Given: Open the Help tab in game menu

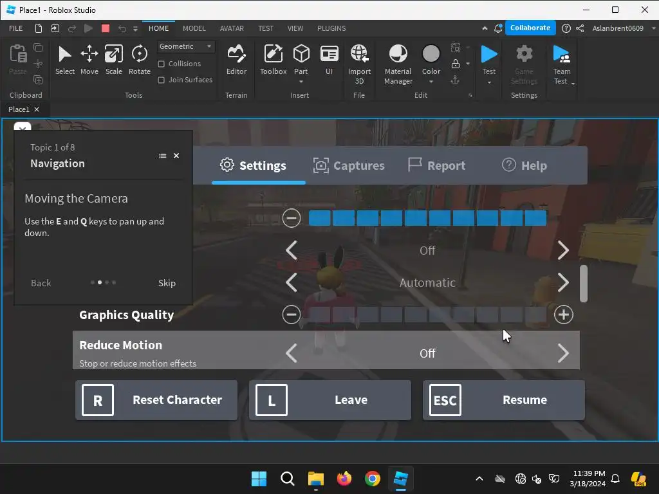Looking at the screenshot, I should coord(524,165).
